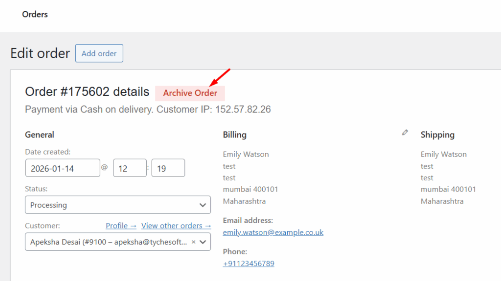This screenshot has width=501, height=281.
Task: Click the Date created field 2026-01-14
Action: click(x=62, y=168)
